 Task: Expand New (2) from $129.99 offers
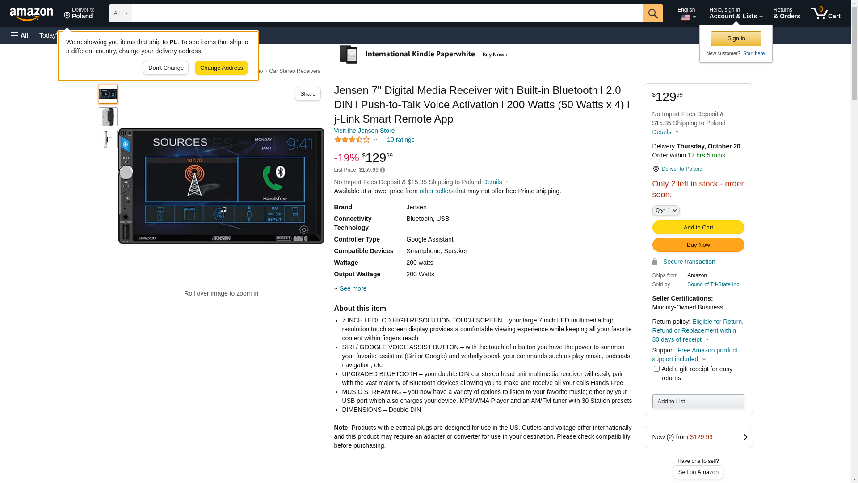coord(698,437)
